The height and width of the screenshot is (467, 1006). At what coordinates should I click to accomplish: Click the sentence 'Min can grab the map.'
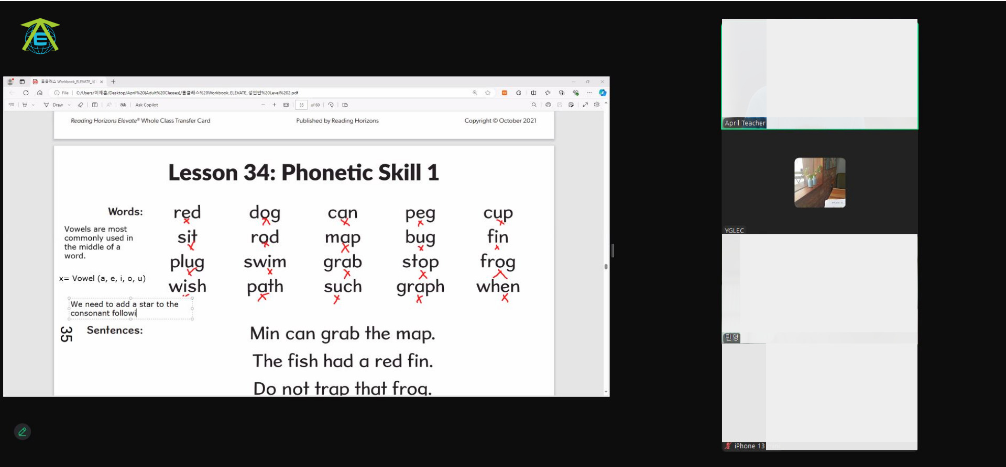click(342, 334)
